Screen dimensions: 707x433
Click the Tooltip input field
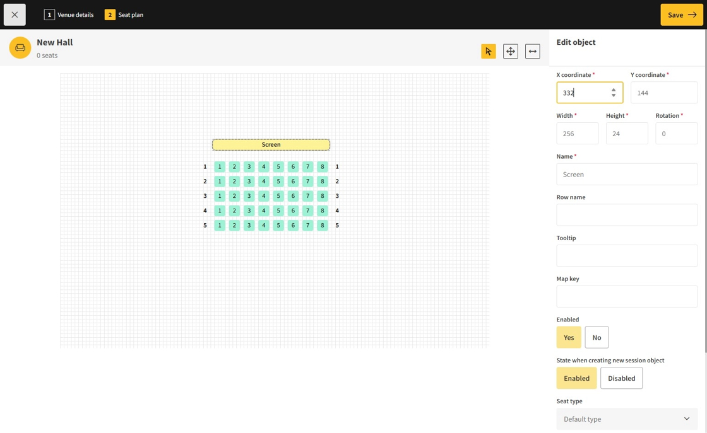point(626,256)
